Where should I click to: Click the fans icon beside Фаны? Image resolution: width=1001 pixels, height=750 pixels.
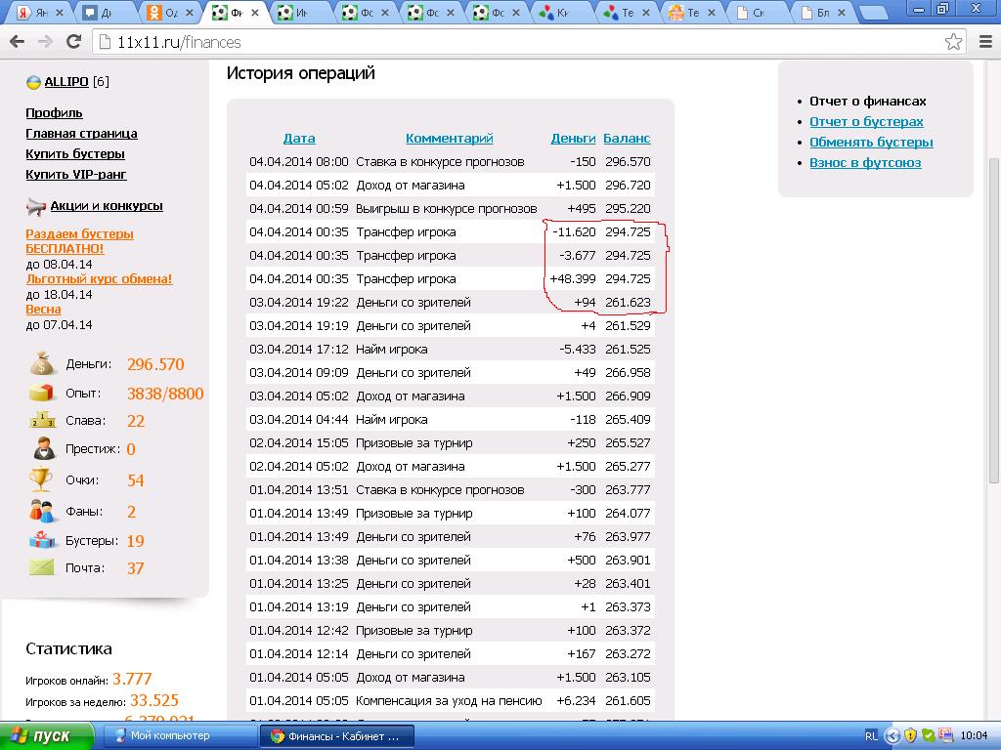click(42, 511)
